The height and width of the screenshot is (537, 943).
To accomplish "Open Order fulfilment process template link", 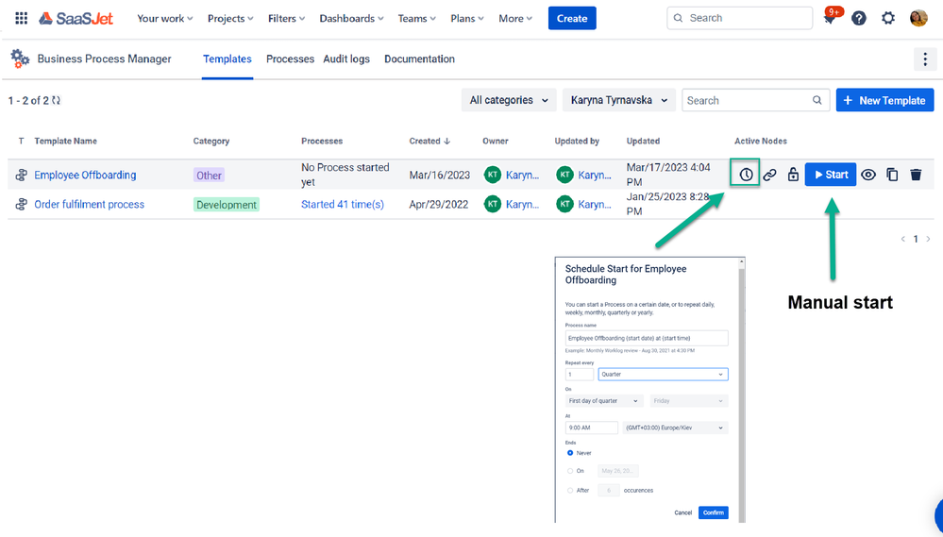I will pos(89,205).
